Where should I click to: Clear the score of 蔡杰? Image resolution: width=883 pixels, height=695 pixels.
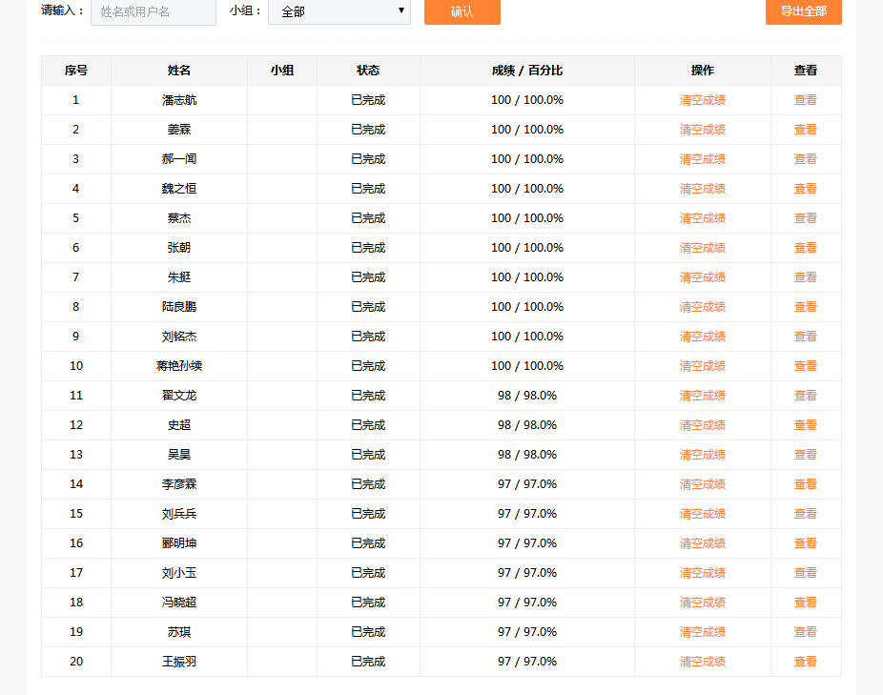pos(702,218)
